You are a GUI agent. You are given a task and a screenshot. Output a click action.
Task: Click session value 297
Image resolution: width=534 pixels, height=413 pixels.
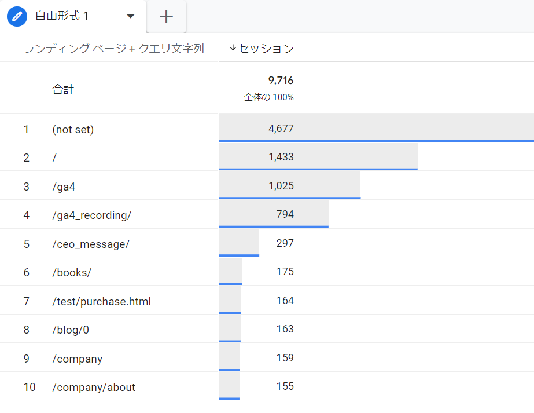pyautogui.click(x=285, y=243)
